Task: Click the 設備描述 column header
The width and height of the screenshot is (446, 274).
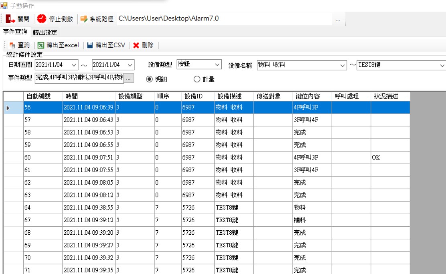Action: click(234, 96)
